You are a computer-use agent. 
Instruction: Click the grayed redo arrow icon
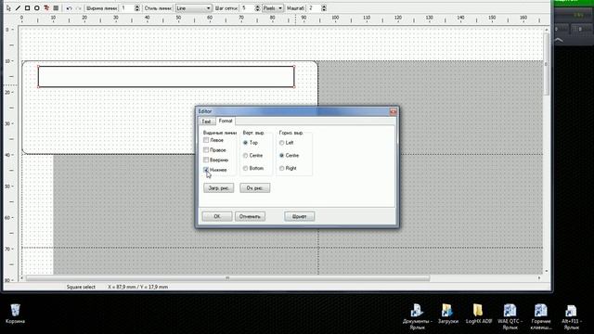(x=78, y=8)
